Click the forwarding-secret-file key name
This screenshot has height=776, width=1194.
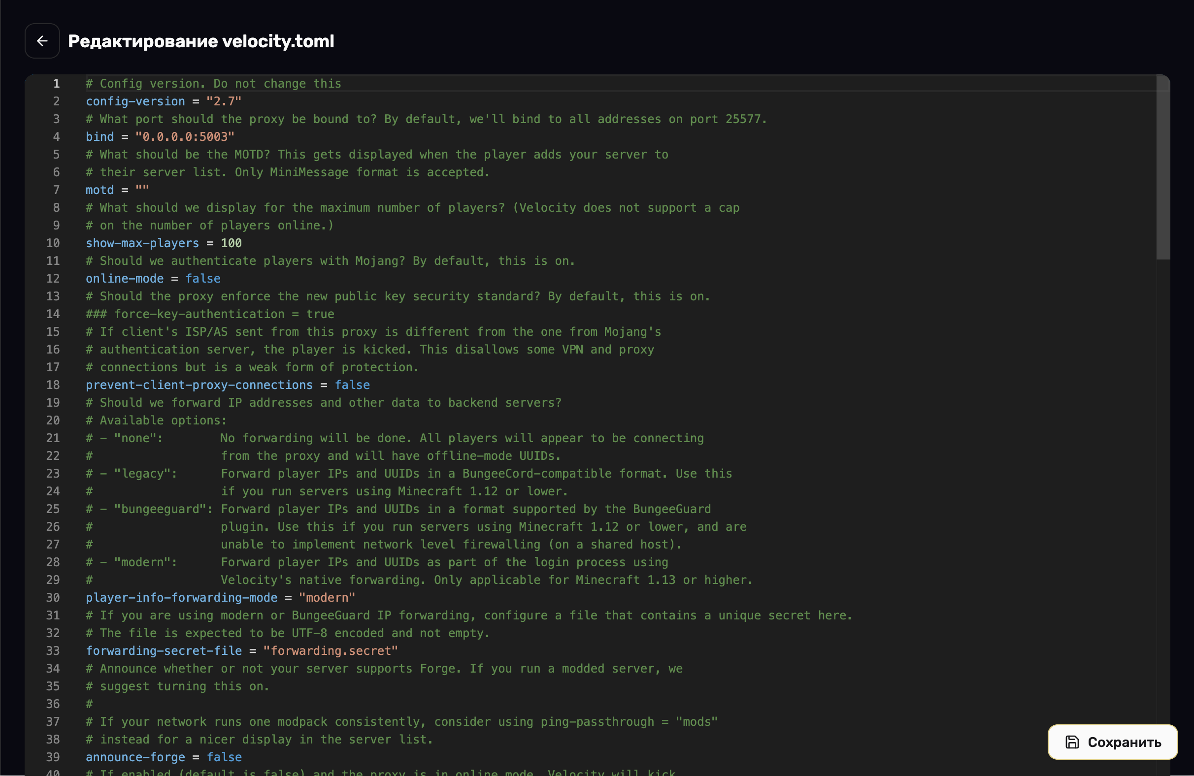164,651
